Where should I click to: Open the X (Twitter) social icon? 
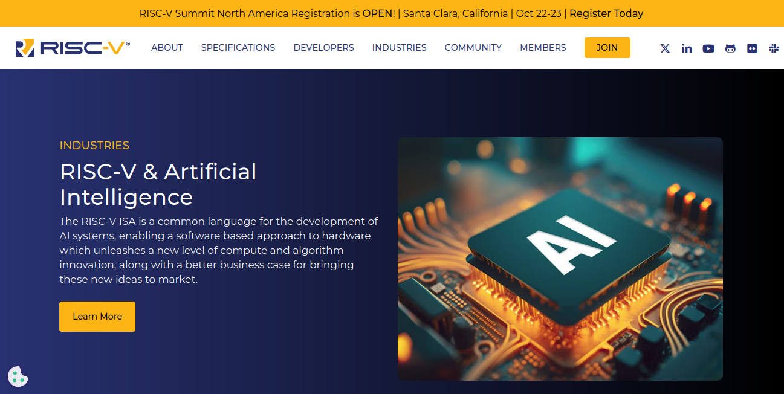[x=665, y=48]
